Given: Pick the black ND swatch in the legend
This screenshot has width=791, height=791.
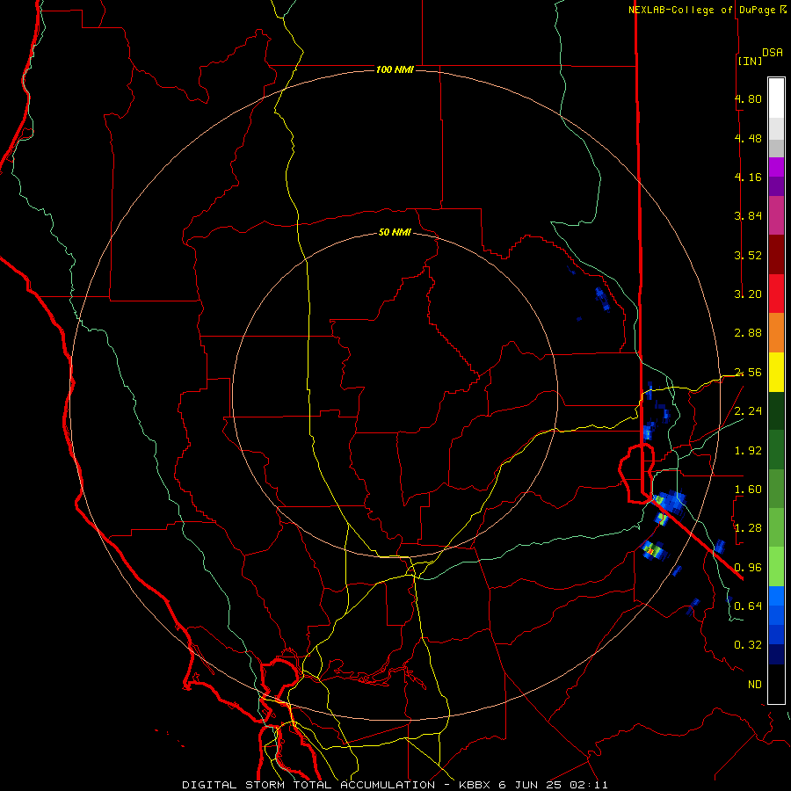Looking at the screenshot, I should [x=776, y=684].
